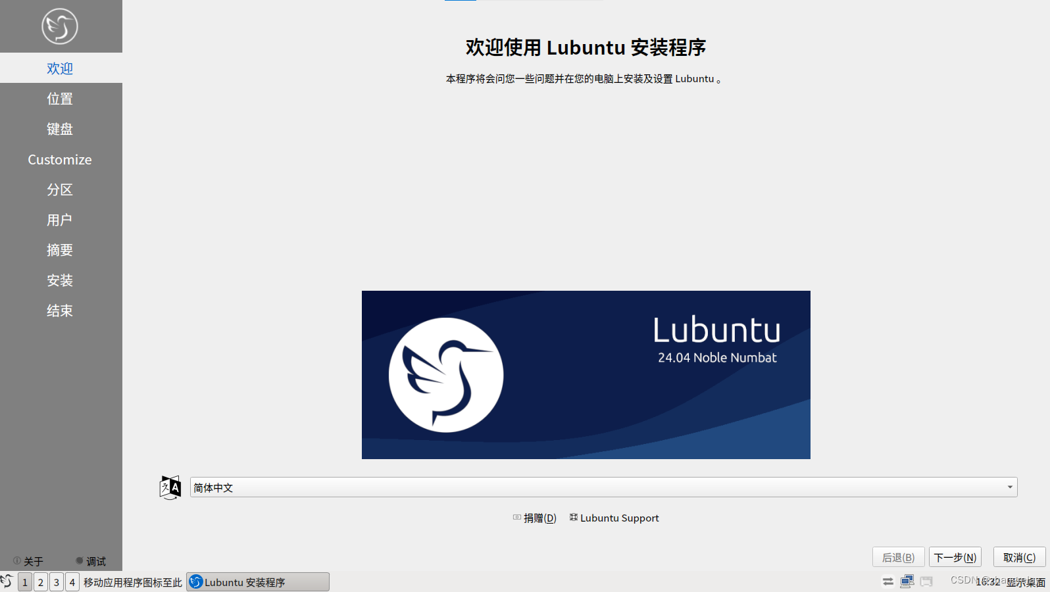Click the dropdown arrow of the language selector
1050x592 pixels.
coord(1010,487)
